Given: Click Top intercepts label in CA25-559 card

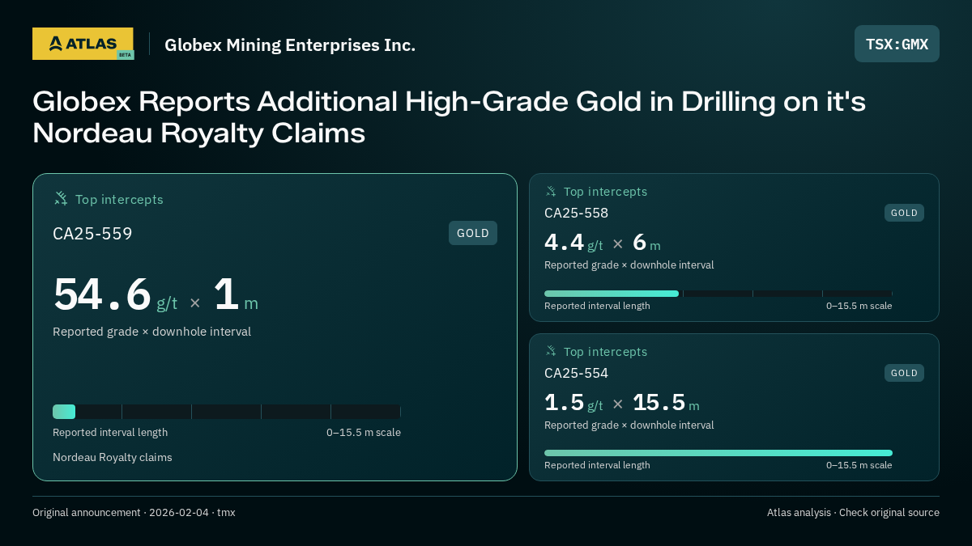Looking at the screenshot, I should (119, 199).
